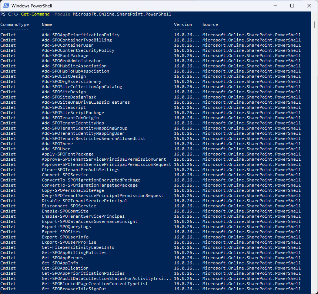Click Approve-SPOTenantServicePrincipalPermissionRequest cmdlet name
Screen dimensions: 318x294
[107, 164]
